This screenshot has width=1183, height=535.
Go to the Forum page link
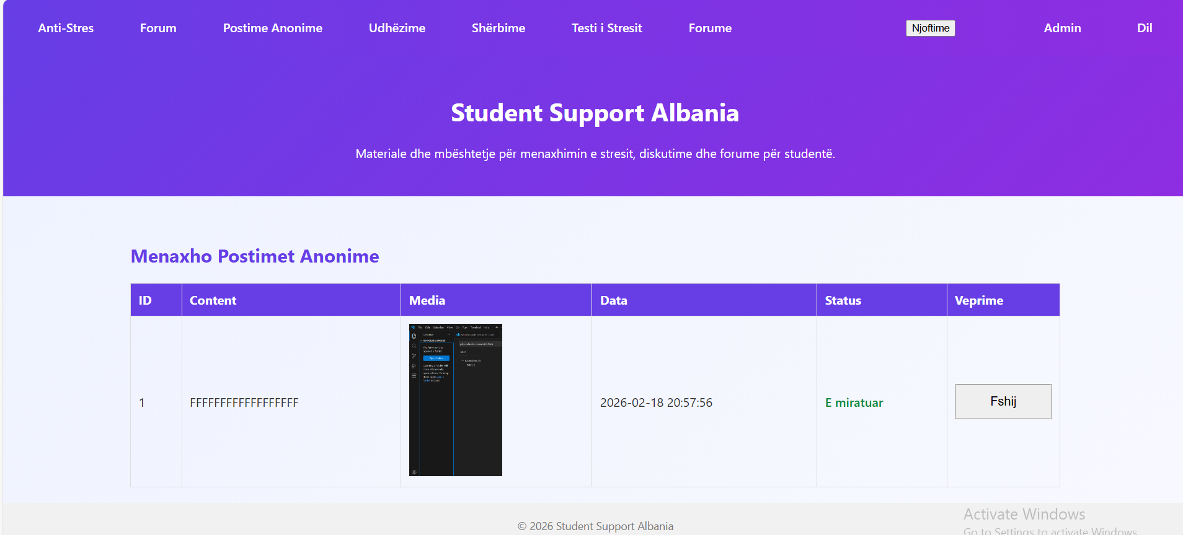click(158, 28)
